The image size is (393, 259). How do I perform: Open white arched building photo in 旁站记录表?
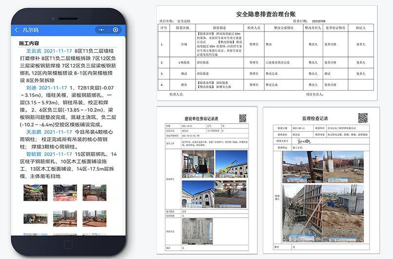pyautogui.click(x=198, y=194)
